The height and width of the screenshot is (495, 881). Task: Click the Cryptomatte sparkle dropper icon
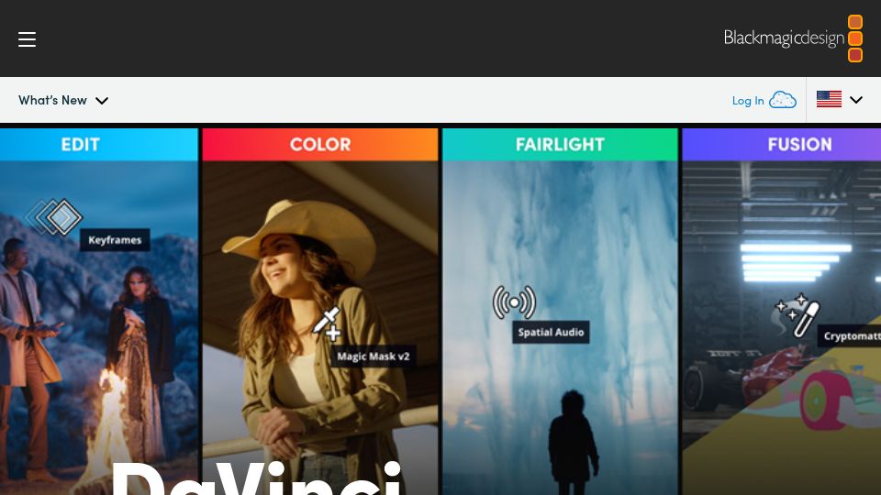(x=797, y=314)
